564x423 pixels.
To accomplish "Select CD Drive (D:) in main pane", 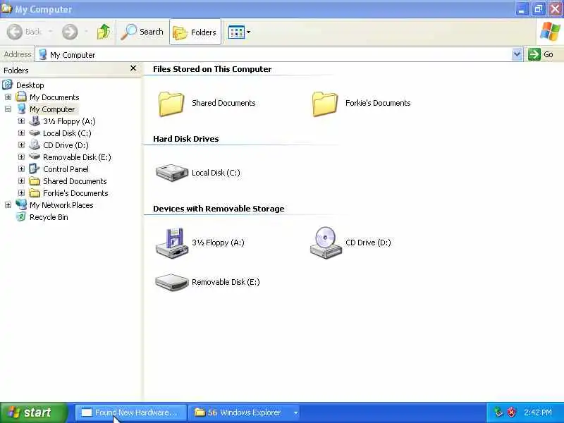I will tap(350, 243).
